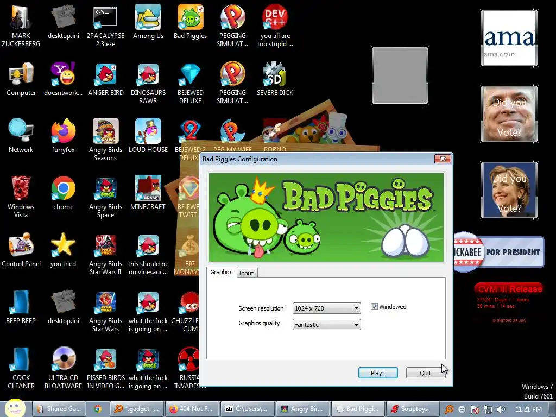Image resolution: width=556 pixels, height=417 pixels.
Task: Switch to *.gadget search taskbar item
Action: [137, 409]
